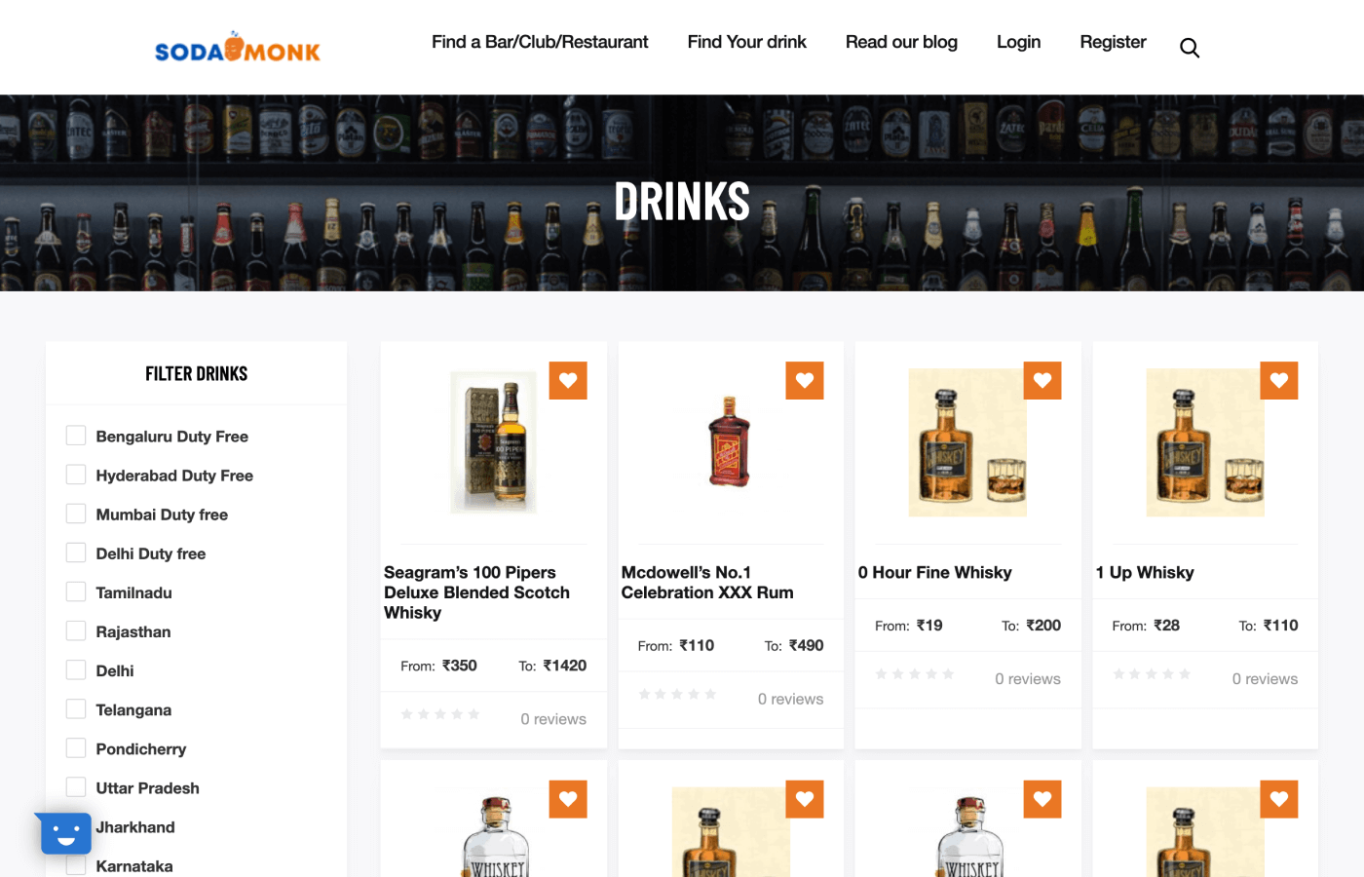The image size is (1364, 877).
Task: View 0 Hour Fine Whisky product image
Action: click(x=967, y=442)
